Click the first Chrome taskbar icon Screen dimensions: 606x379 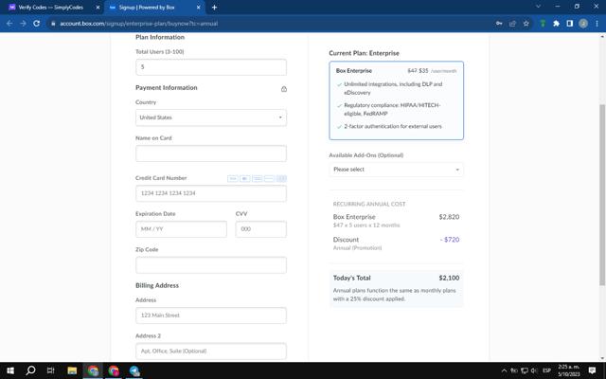tap(93, 370)
